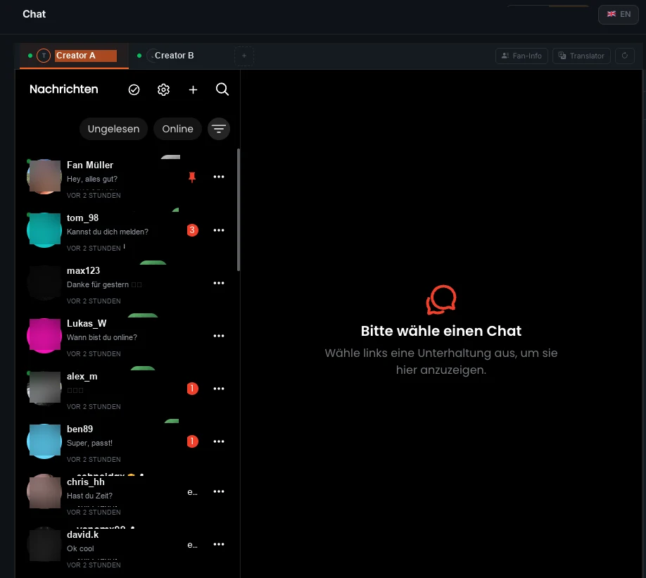This screenshot has height=578, width=646.
Task: Switch to the Creator B tab
Action: click(174, 56)
